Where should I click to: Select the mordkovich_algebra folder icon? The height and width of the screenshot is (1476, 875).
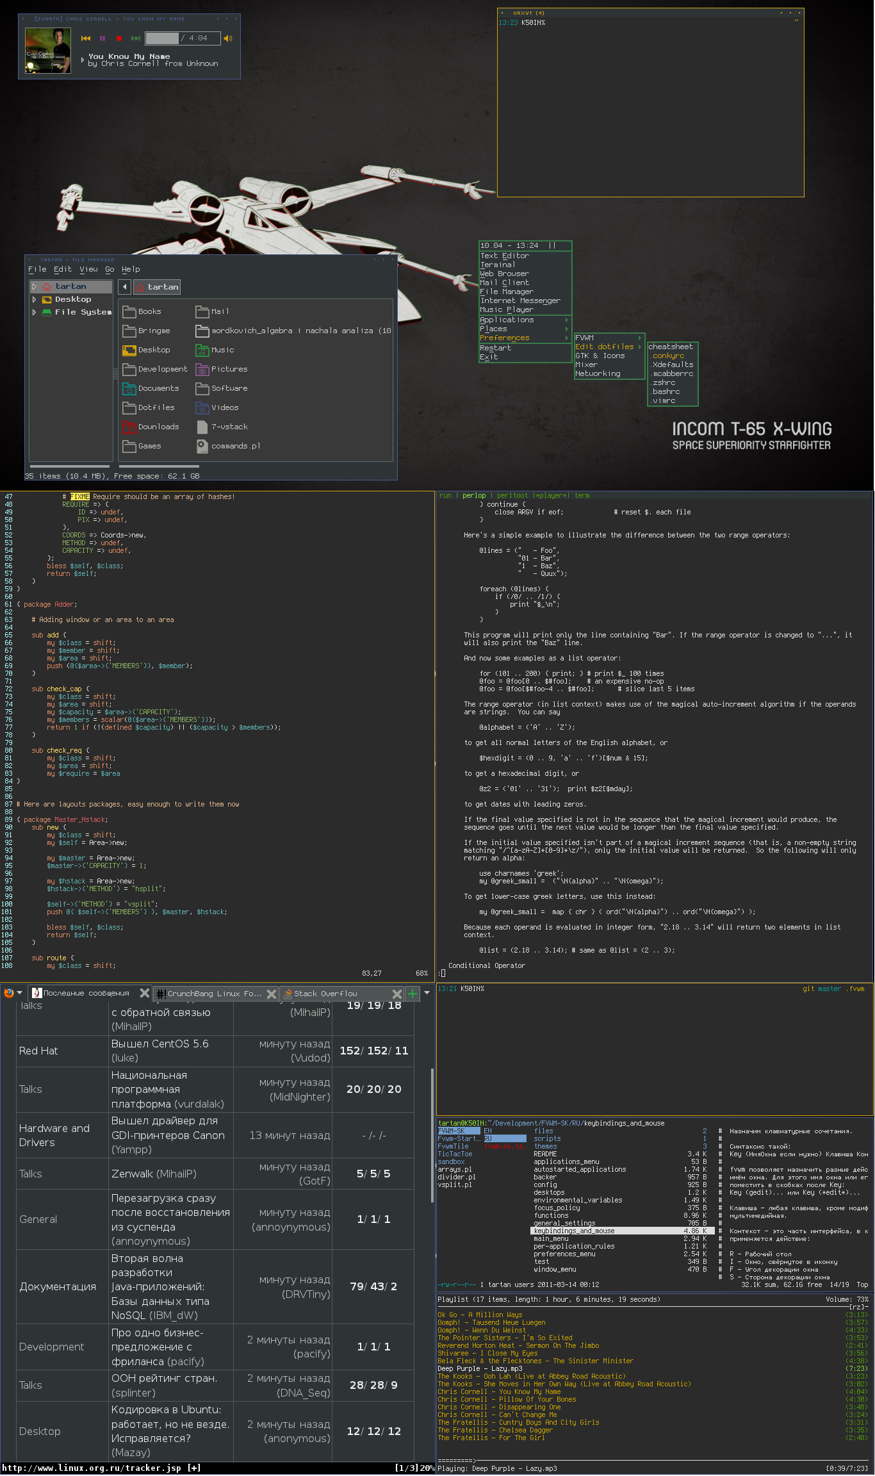point(202,331)
